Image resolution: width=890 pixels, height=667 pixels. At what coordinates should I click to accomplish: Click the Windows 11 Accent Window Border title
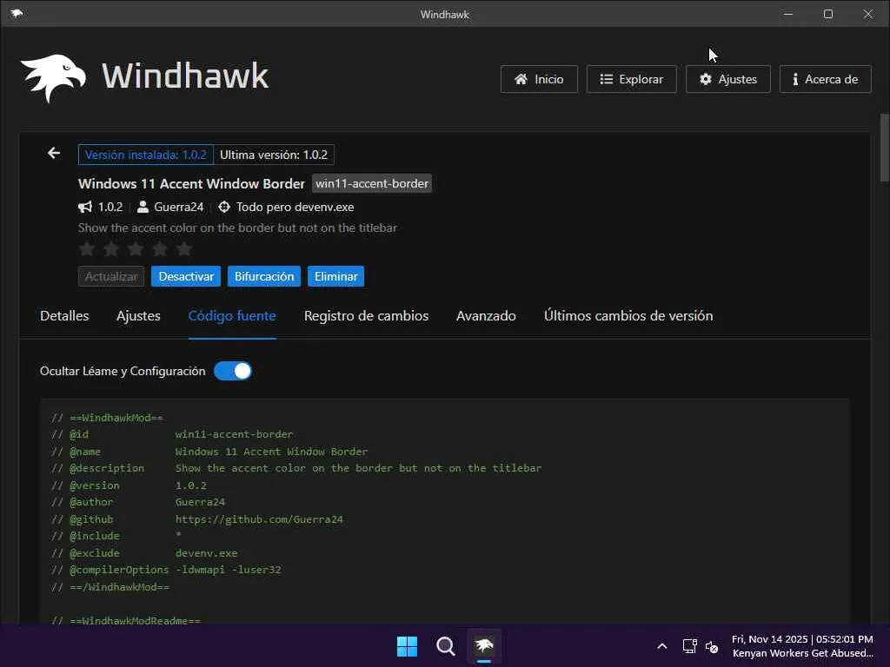click(x=191, y=184)
